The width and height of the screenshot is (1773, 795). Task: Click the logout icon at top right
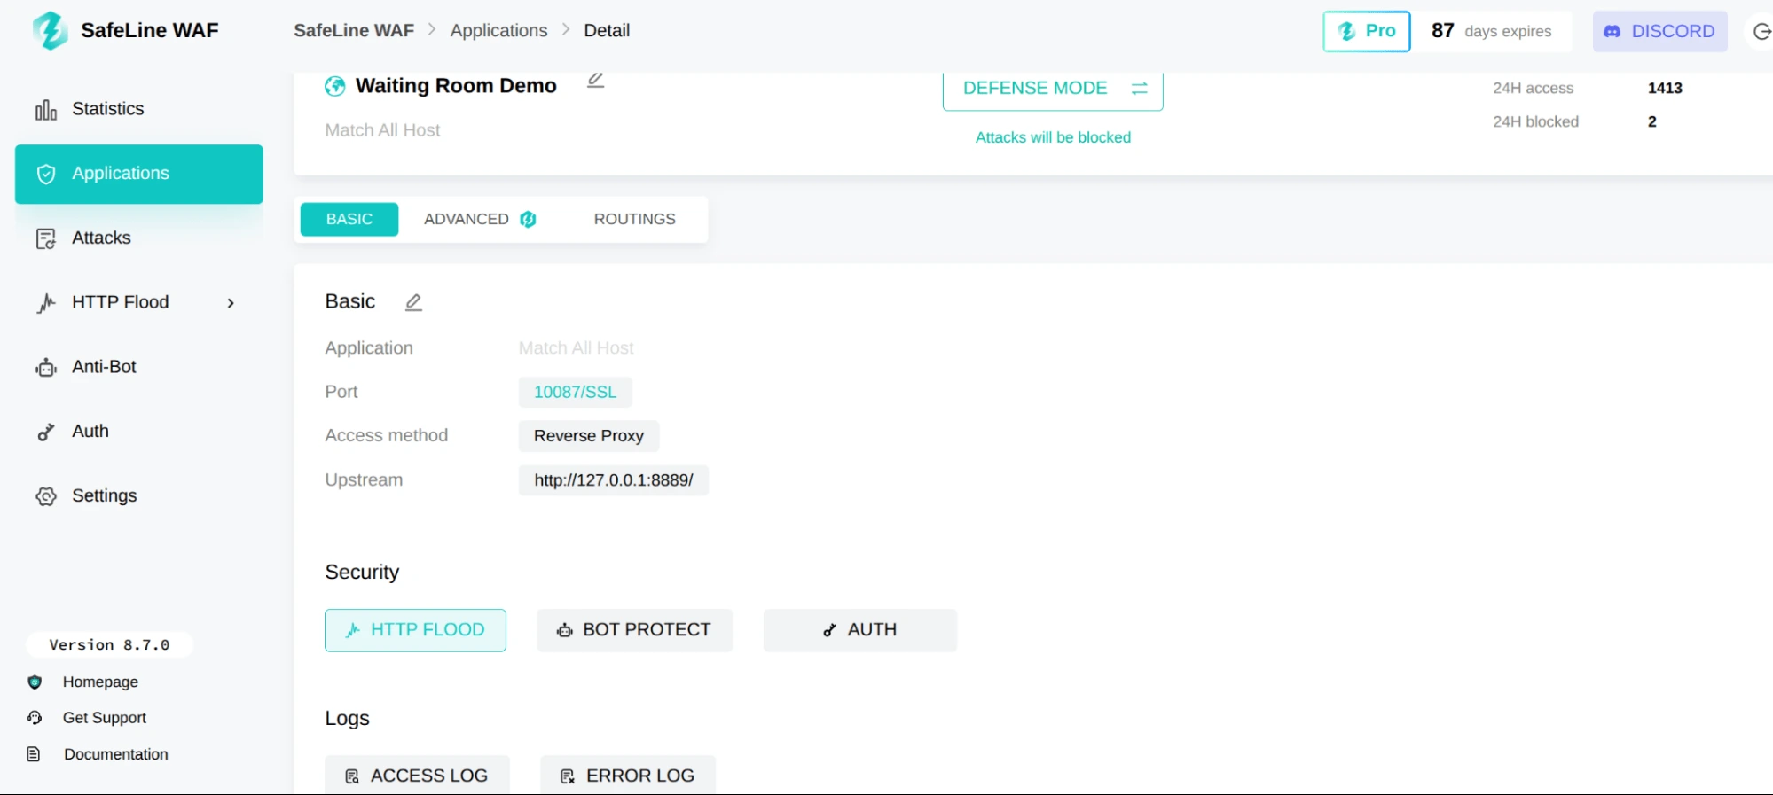click(x=1761, y=31)
